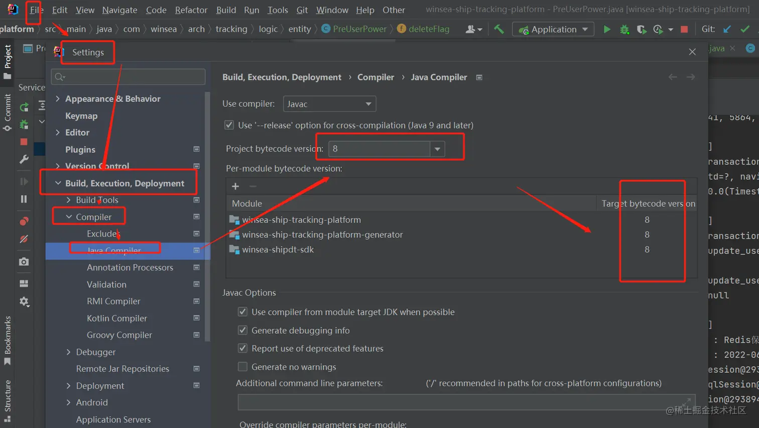Viewport: 759px width, 428px height.
Task: Open the gear settings icon in left sidebar
Action: click(24, 302)
